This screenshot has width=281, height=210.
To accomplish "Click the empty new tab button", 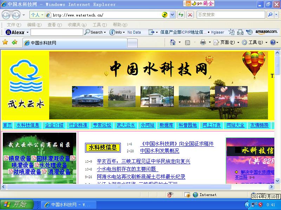I will point(132,43).
